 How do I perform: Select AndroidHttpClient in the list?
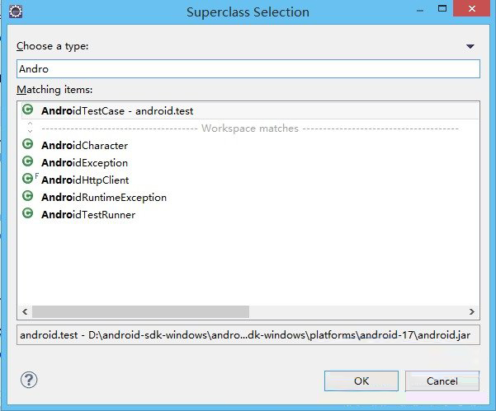pyautogui.click(x=85, y=180)
